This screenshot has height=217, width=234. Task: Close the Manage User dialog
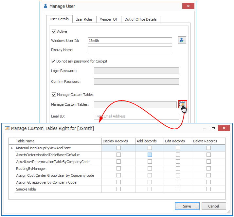click(x=188, y=6)
